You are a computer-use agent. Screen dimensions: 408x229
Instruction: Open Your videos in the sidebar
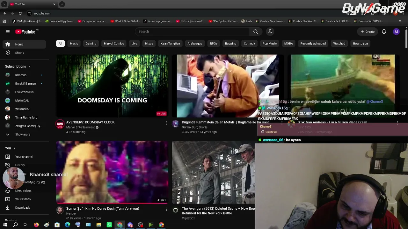click(24, 199)
